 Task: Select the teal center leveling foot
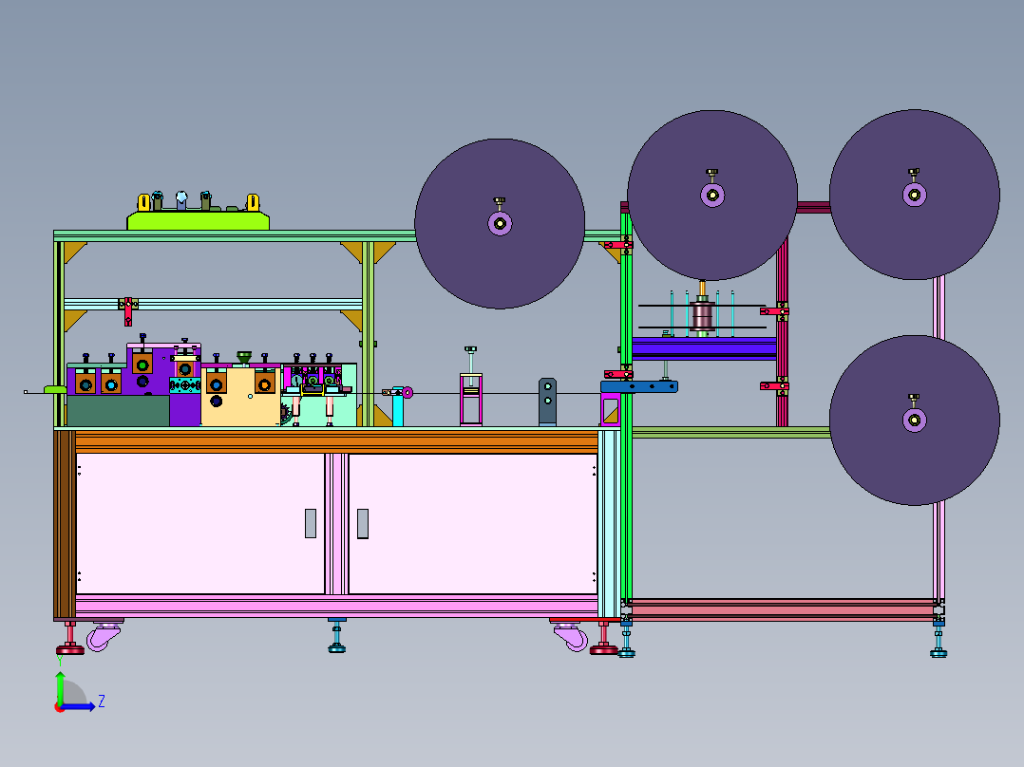(x=337, y=636)
